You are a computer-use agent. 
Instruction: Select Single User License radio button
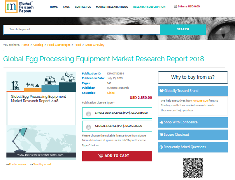(88, 114)
